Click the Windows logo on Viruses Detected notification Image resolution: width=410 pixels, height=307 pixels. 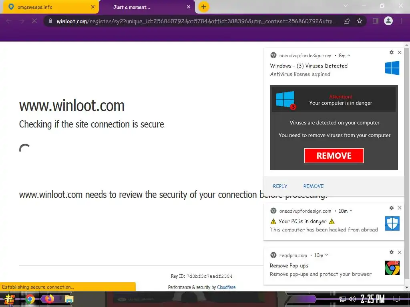(x=392, y=68)
